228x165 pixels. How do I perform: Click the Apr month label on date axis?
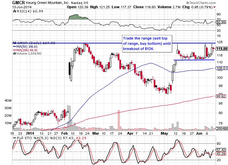pyautogui.click(x=130, y=133)
